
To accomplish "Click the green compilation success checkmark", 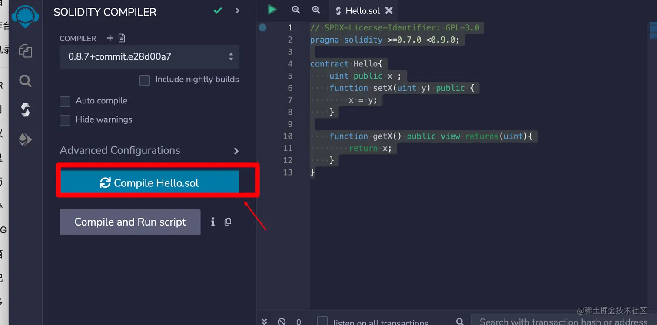I will tap(218, 10).
